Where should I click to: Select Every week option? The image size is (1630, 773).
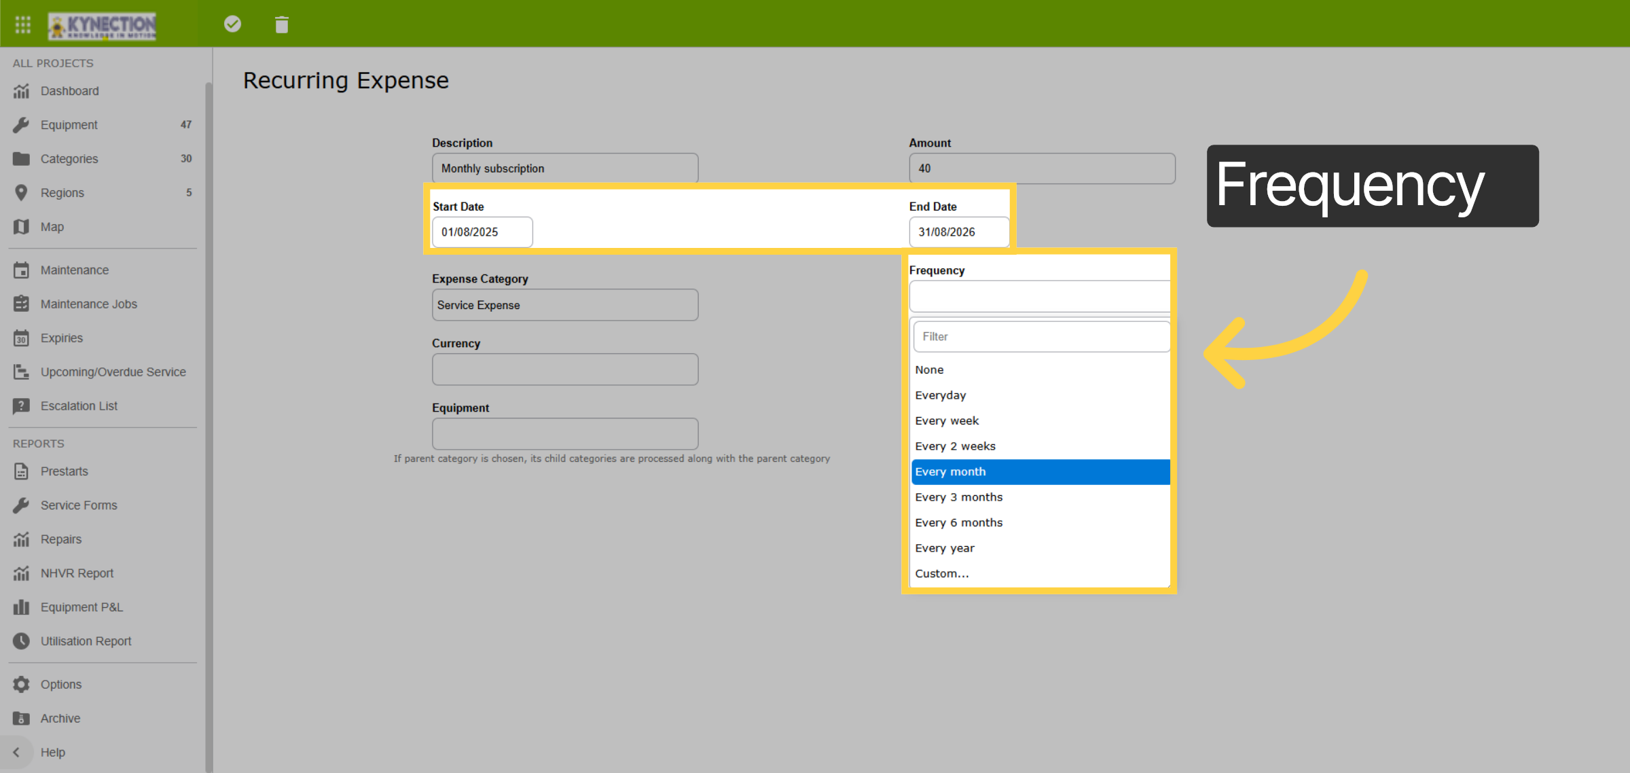click(x=1040, y=421)
